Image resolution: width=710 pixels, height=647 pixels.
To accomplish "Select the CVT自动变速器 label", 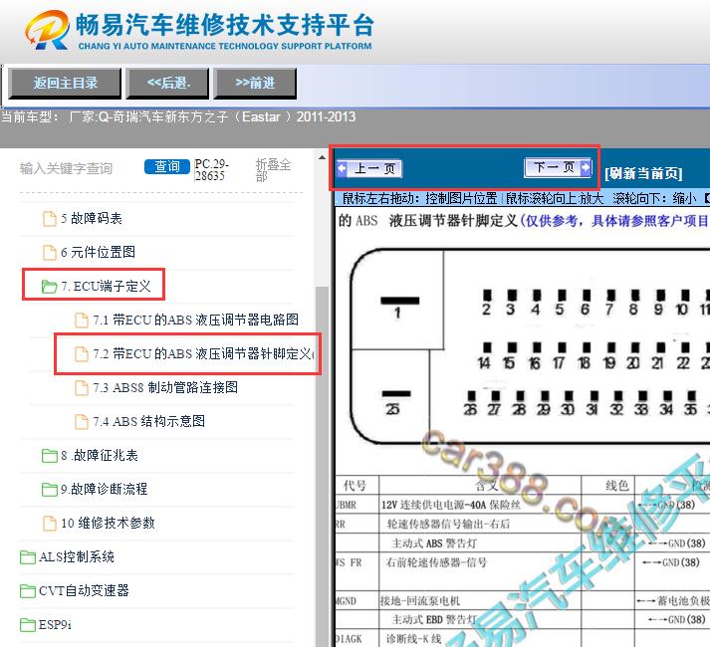I will (x=84, y=590).
